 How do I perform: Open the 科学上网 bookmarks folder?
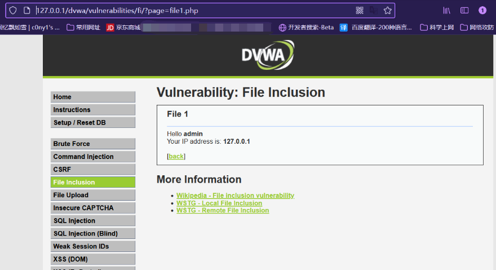pos(437,28)
